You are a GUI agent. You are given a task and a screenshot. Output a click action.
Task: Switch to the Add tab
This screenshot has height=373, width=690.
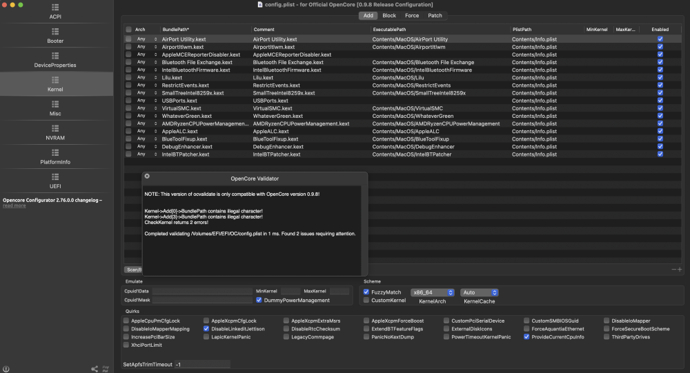(368, 15)
